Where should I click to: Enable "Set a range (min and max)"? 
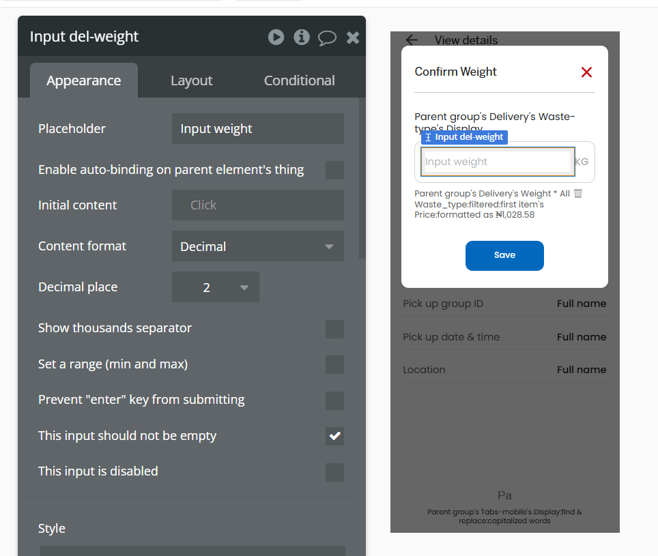(x=334, y=365)
